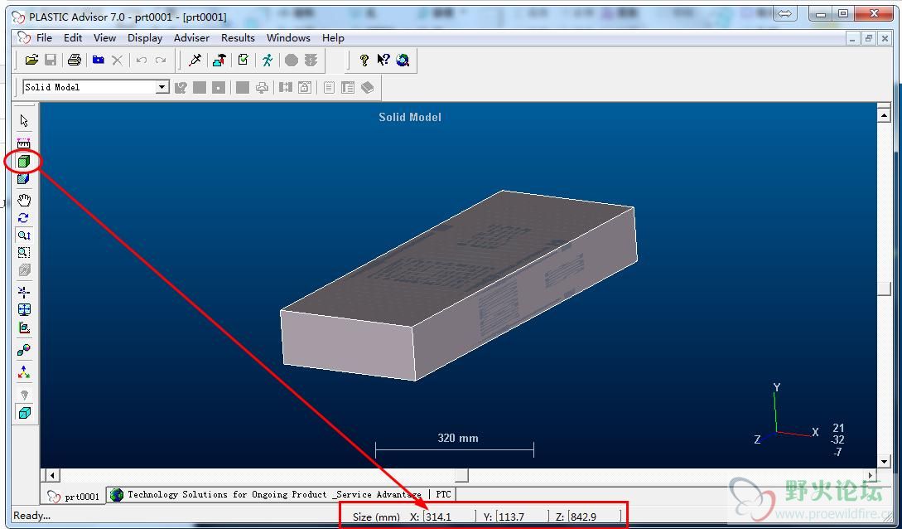Click the colored spheres icon in left toolbar
This screenshot has height=529, width=902.
[x=23, y=350]
